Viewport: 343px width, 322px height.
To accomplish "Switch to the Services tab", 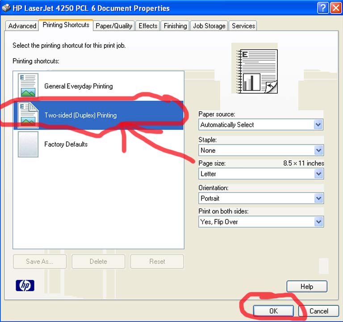I will 243,26.
